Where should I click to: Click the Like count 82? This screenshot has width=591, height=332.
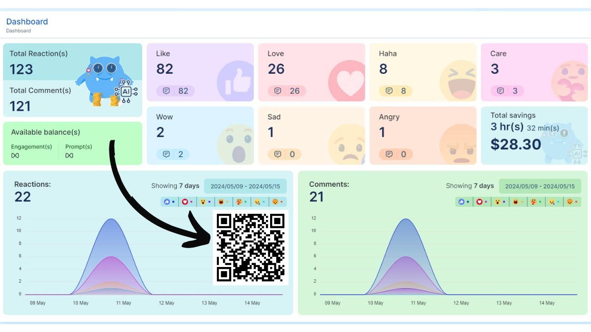[165, 69]
